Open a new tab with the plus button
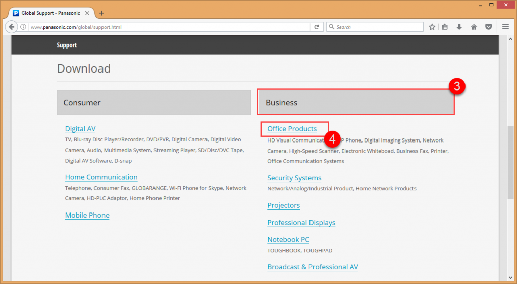This screenshot has width=517, height=284. pos(101,13)
